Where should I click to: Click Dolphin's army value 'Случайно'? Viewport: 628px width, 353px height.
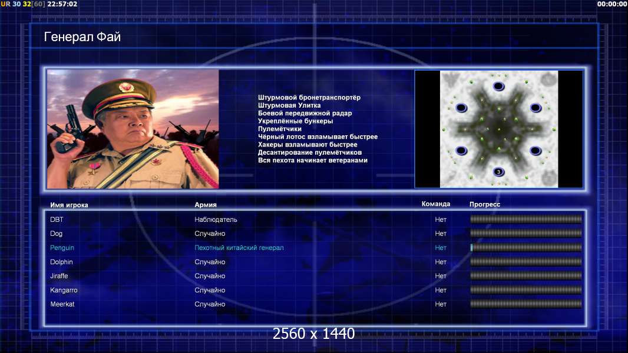pyautogui.click(x=210, y=262)
